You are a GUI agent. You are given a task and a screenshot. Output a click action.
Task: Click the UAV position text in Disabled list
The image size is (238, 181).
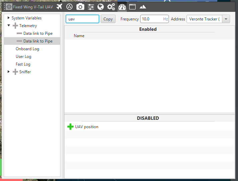click(x=87, y=127)
